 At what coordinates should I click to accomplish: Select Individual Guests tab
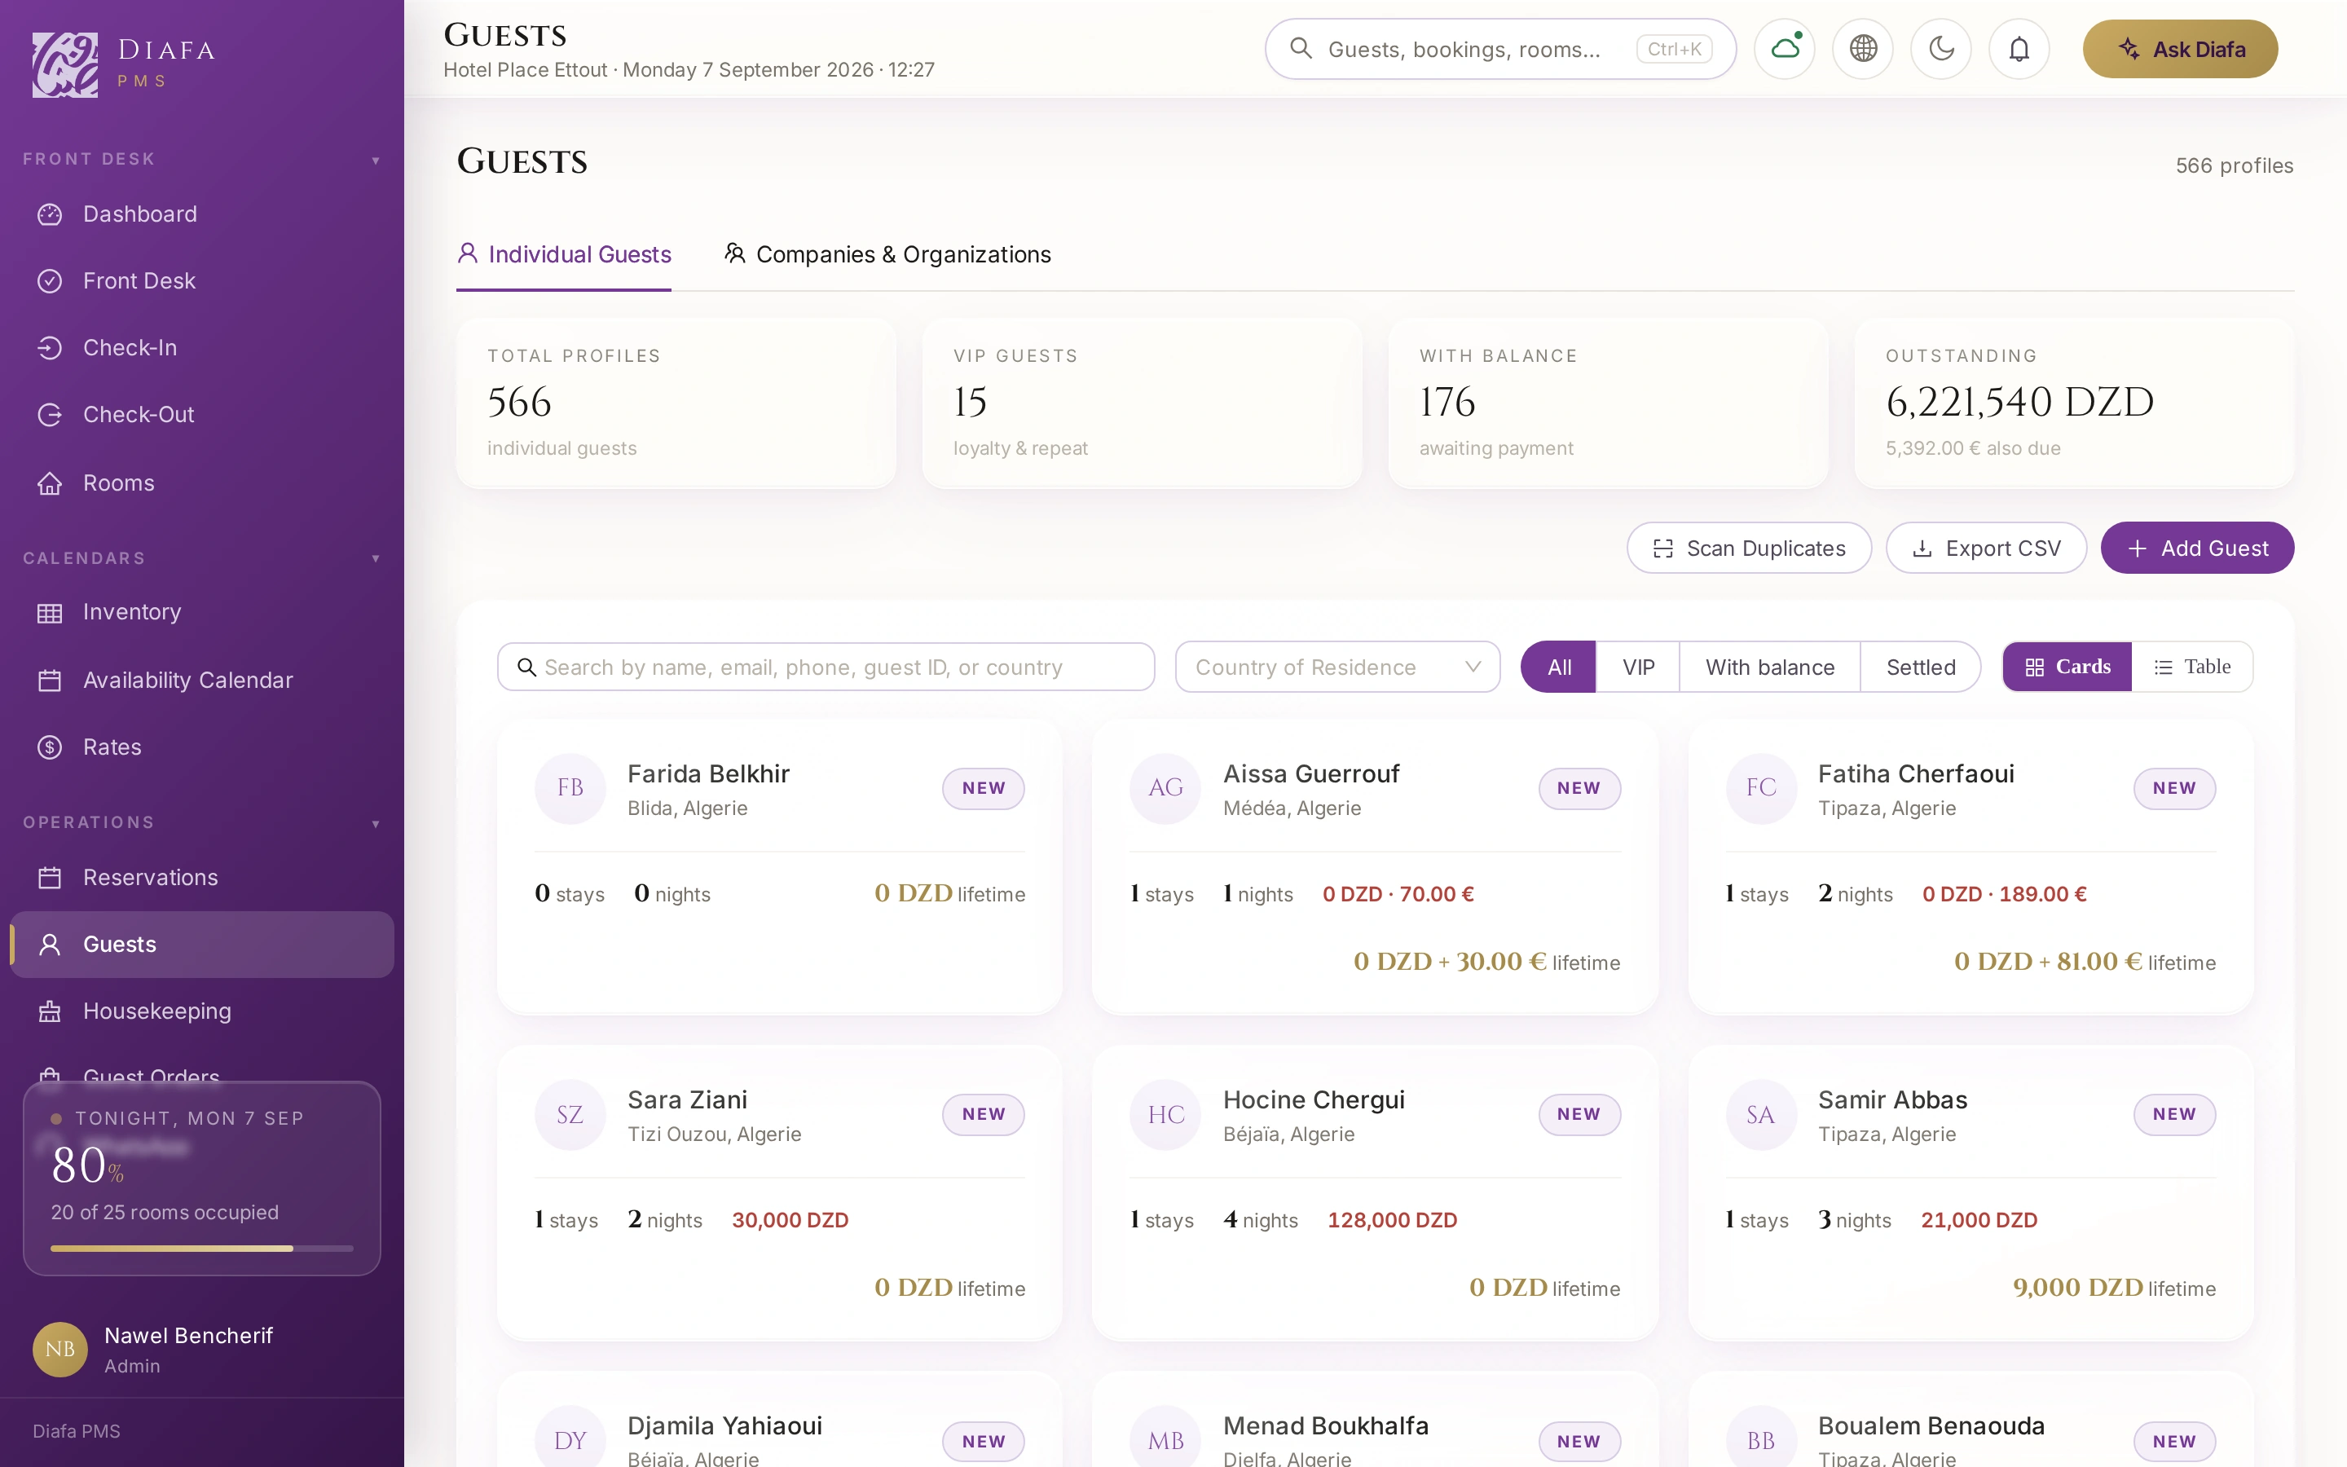pyautogui.click(x=563, y=254)
